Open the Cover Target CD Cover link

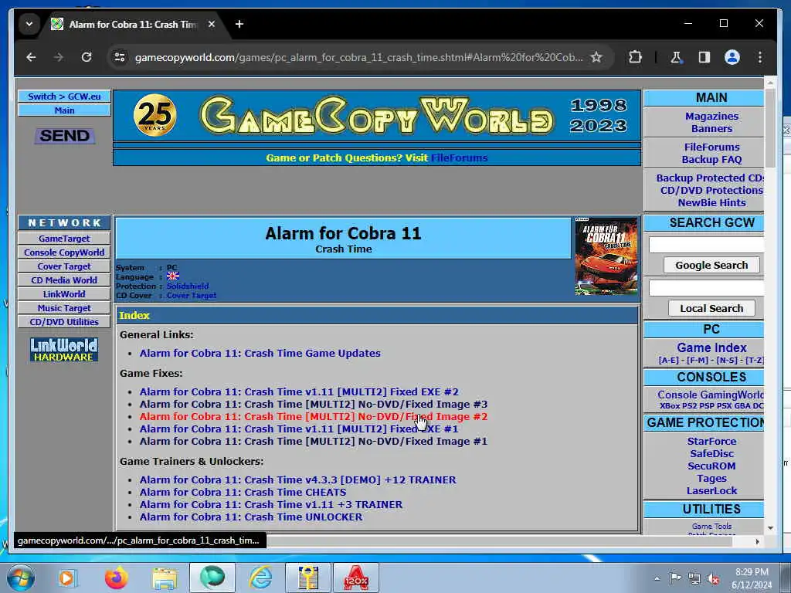(x=192, y=296)
